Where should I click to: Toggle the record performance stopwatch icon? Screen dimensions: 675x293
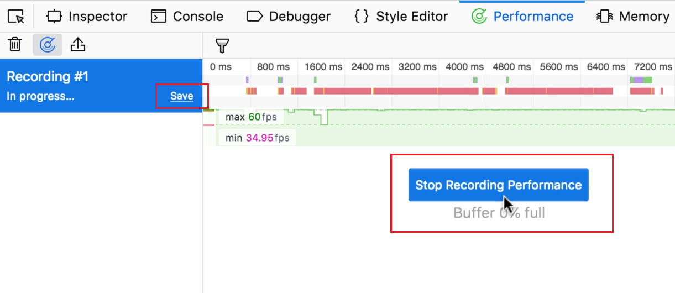48,45
